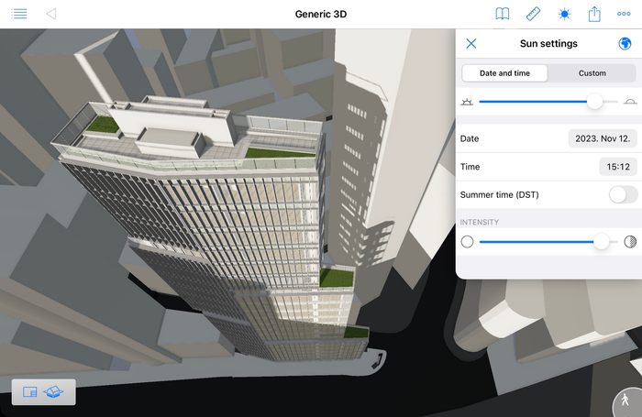Select the measure ruler tool
The image size is (642, 417).
(533, 14)
